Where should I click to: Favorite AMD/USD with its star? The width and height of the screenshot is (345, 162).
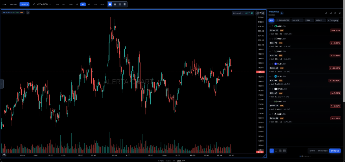click(272, 26)
